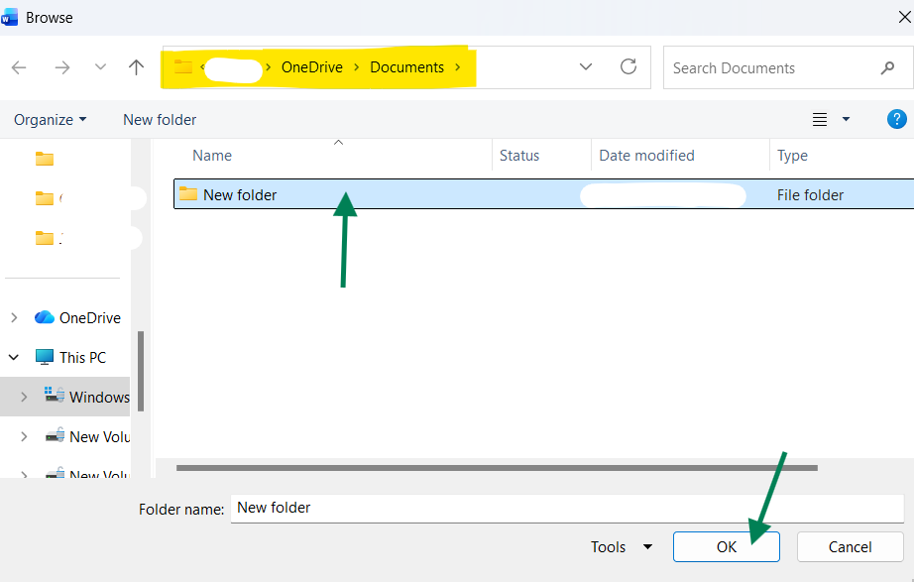This screenshot has height=582, width=914.
Task: Open Help with the question mark icon
Action: (896, 119)
